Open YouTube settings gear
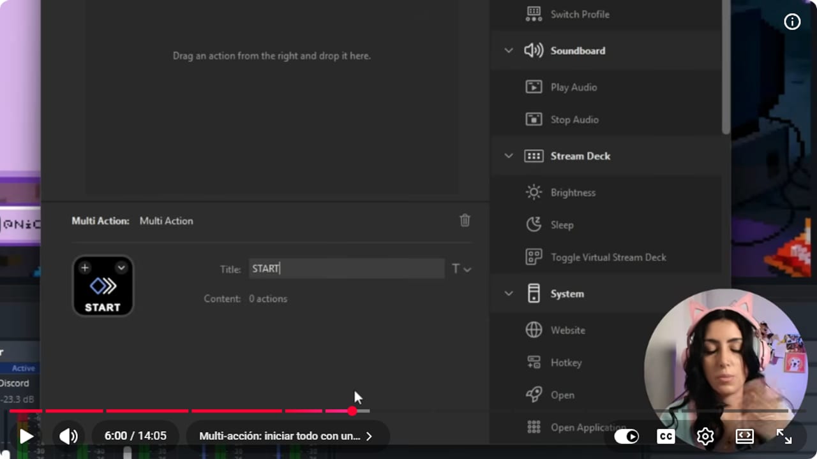The image size is (817, 459). pos(705,436)
